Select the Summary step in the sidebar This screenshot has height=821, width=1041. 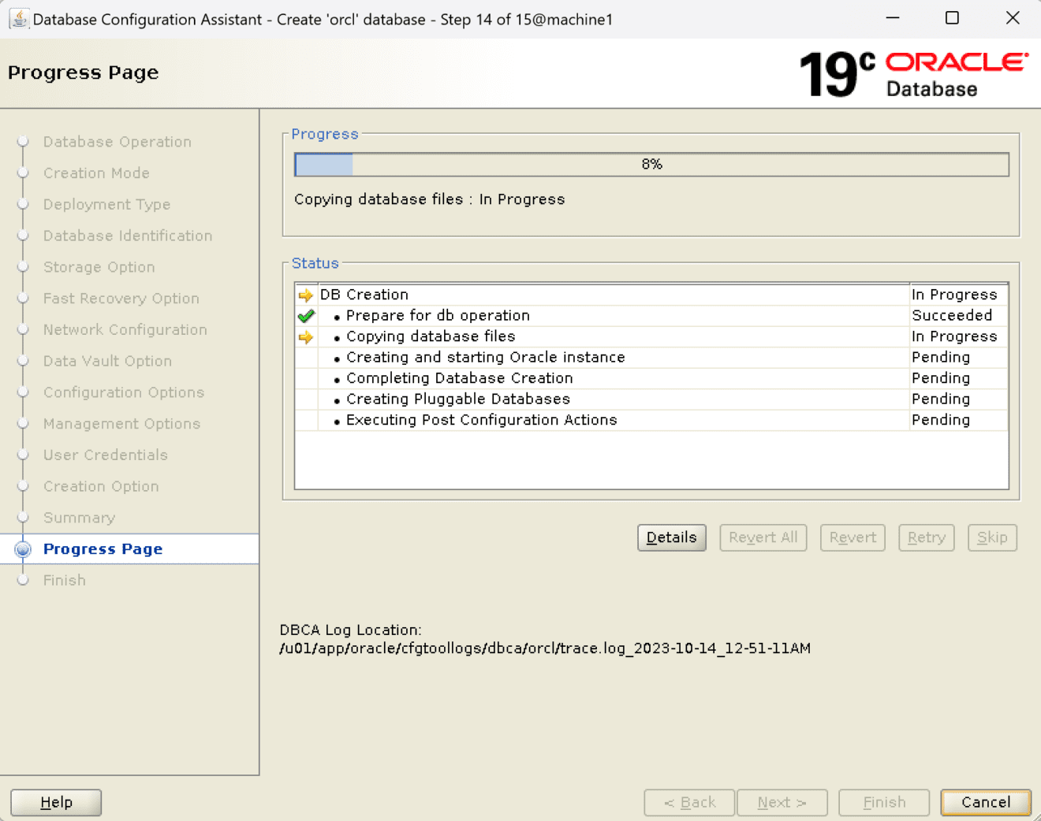(x=79, y=517)
